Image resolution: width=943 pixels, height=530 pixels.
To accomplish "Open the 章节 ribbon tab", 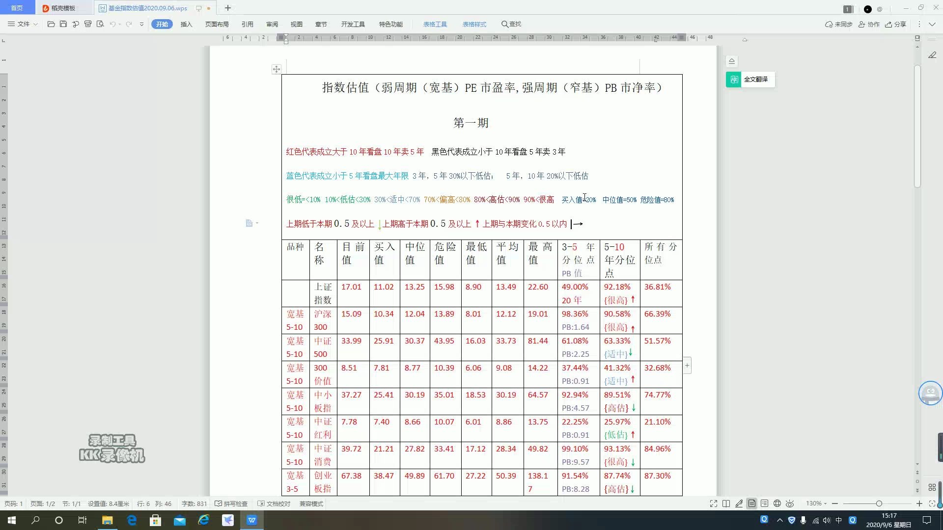I will coord(321,24).
